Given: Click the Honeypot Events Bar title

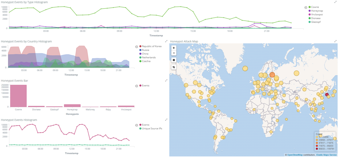Looking at the screenshot, I should pyautogui.click(x=15, y=81).
